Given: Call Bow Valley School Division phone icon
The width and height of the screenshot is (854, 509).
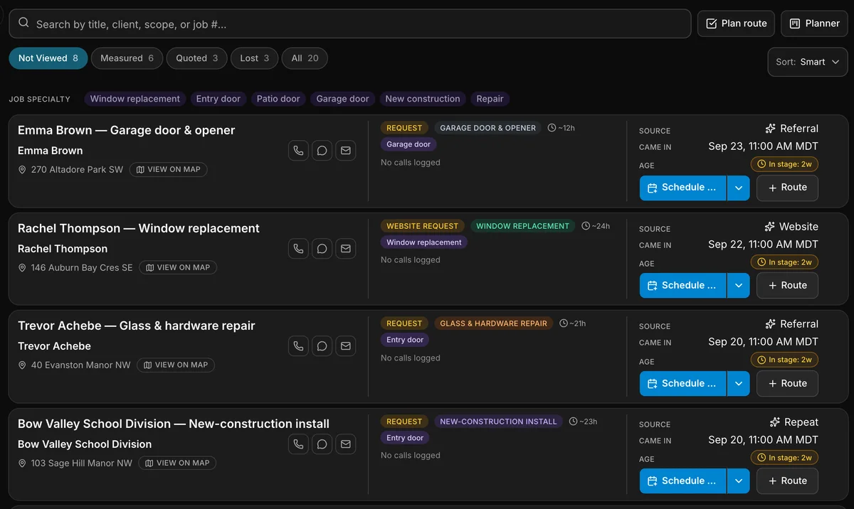Looking at the screenshot, I should (x=299, y=444).
